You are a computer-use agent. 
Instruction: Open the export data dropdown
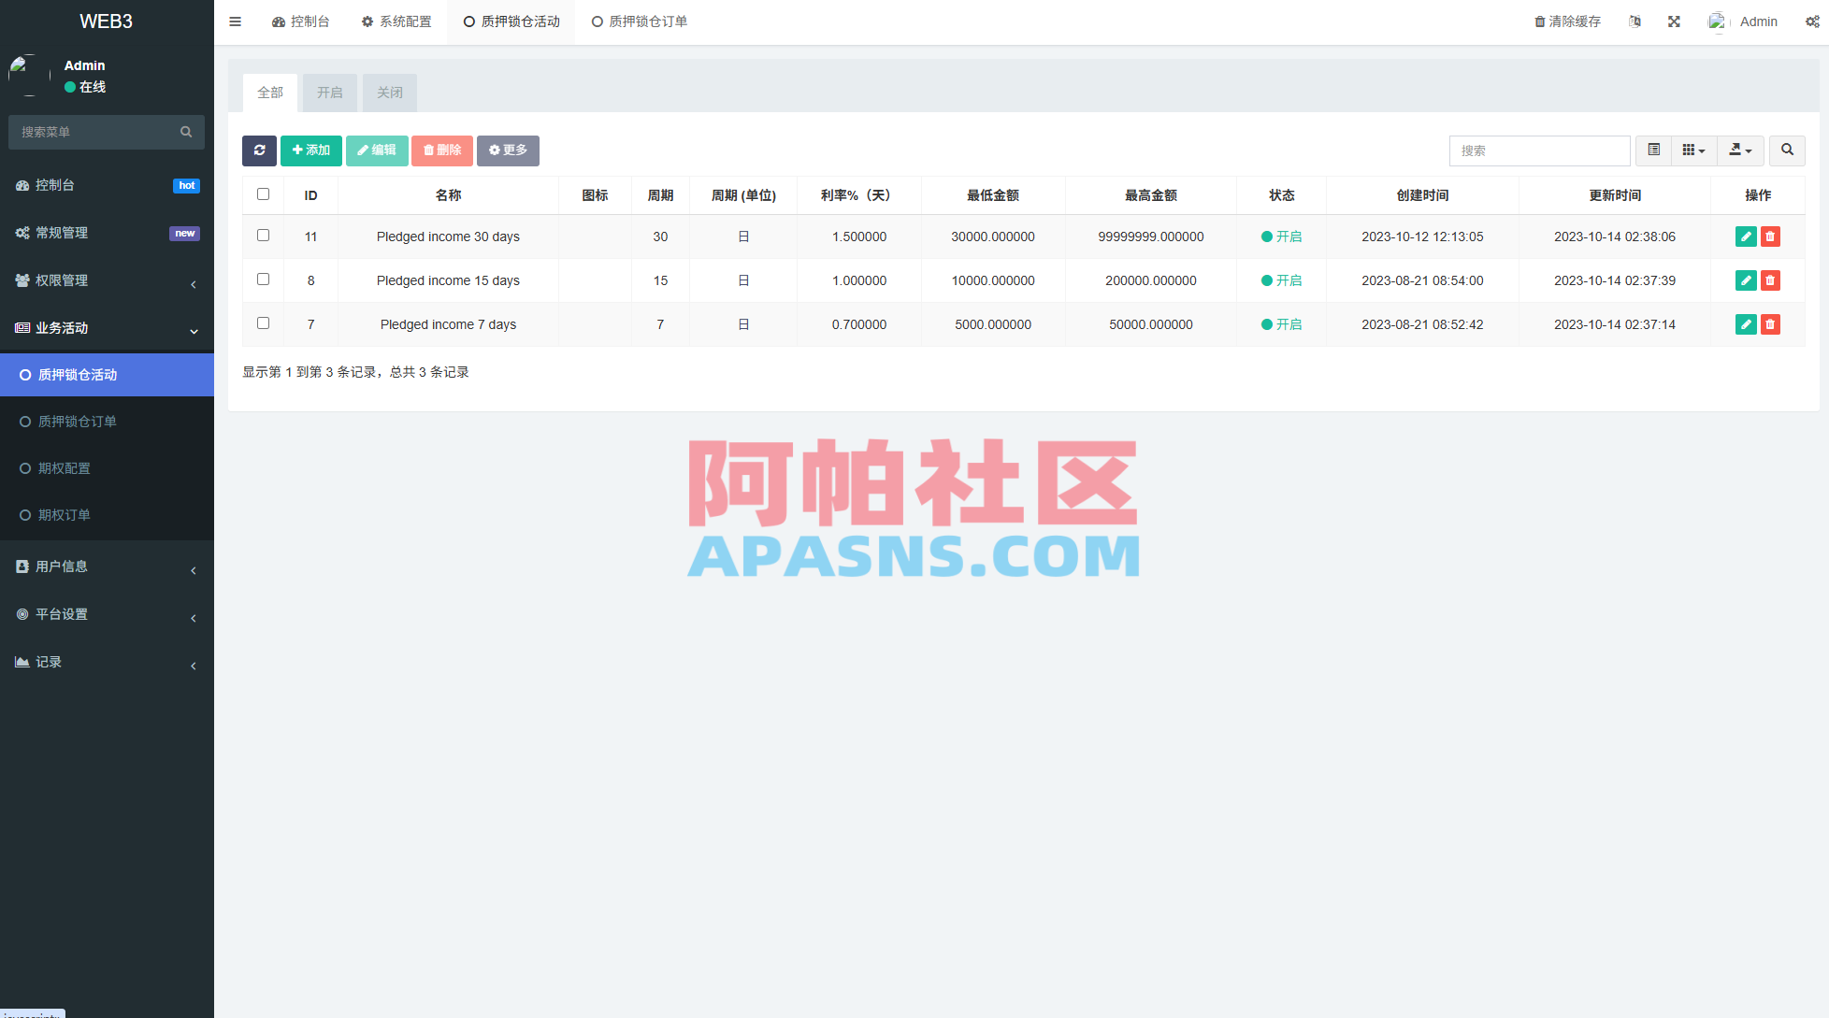pyautogui.click(x=1740, y=151)
